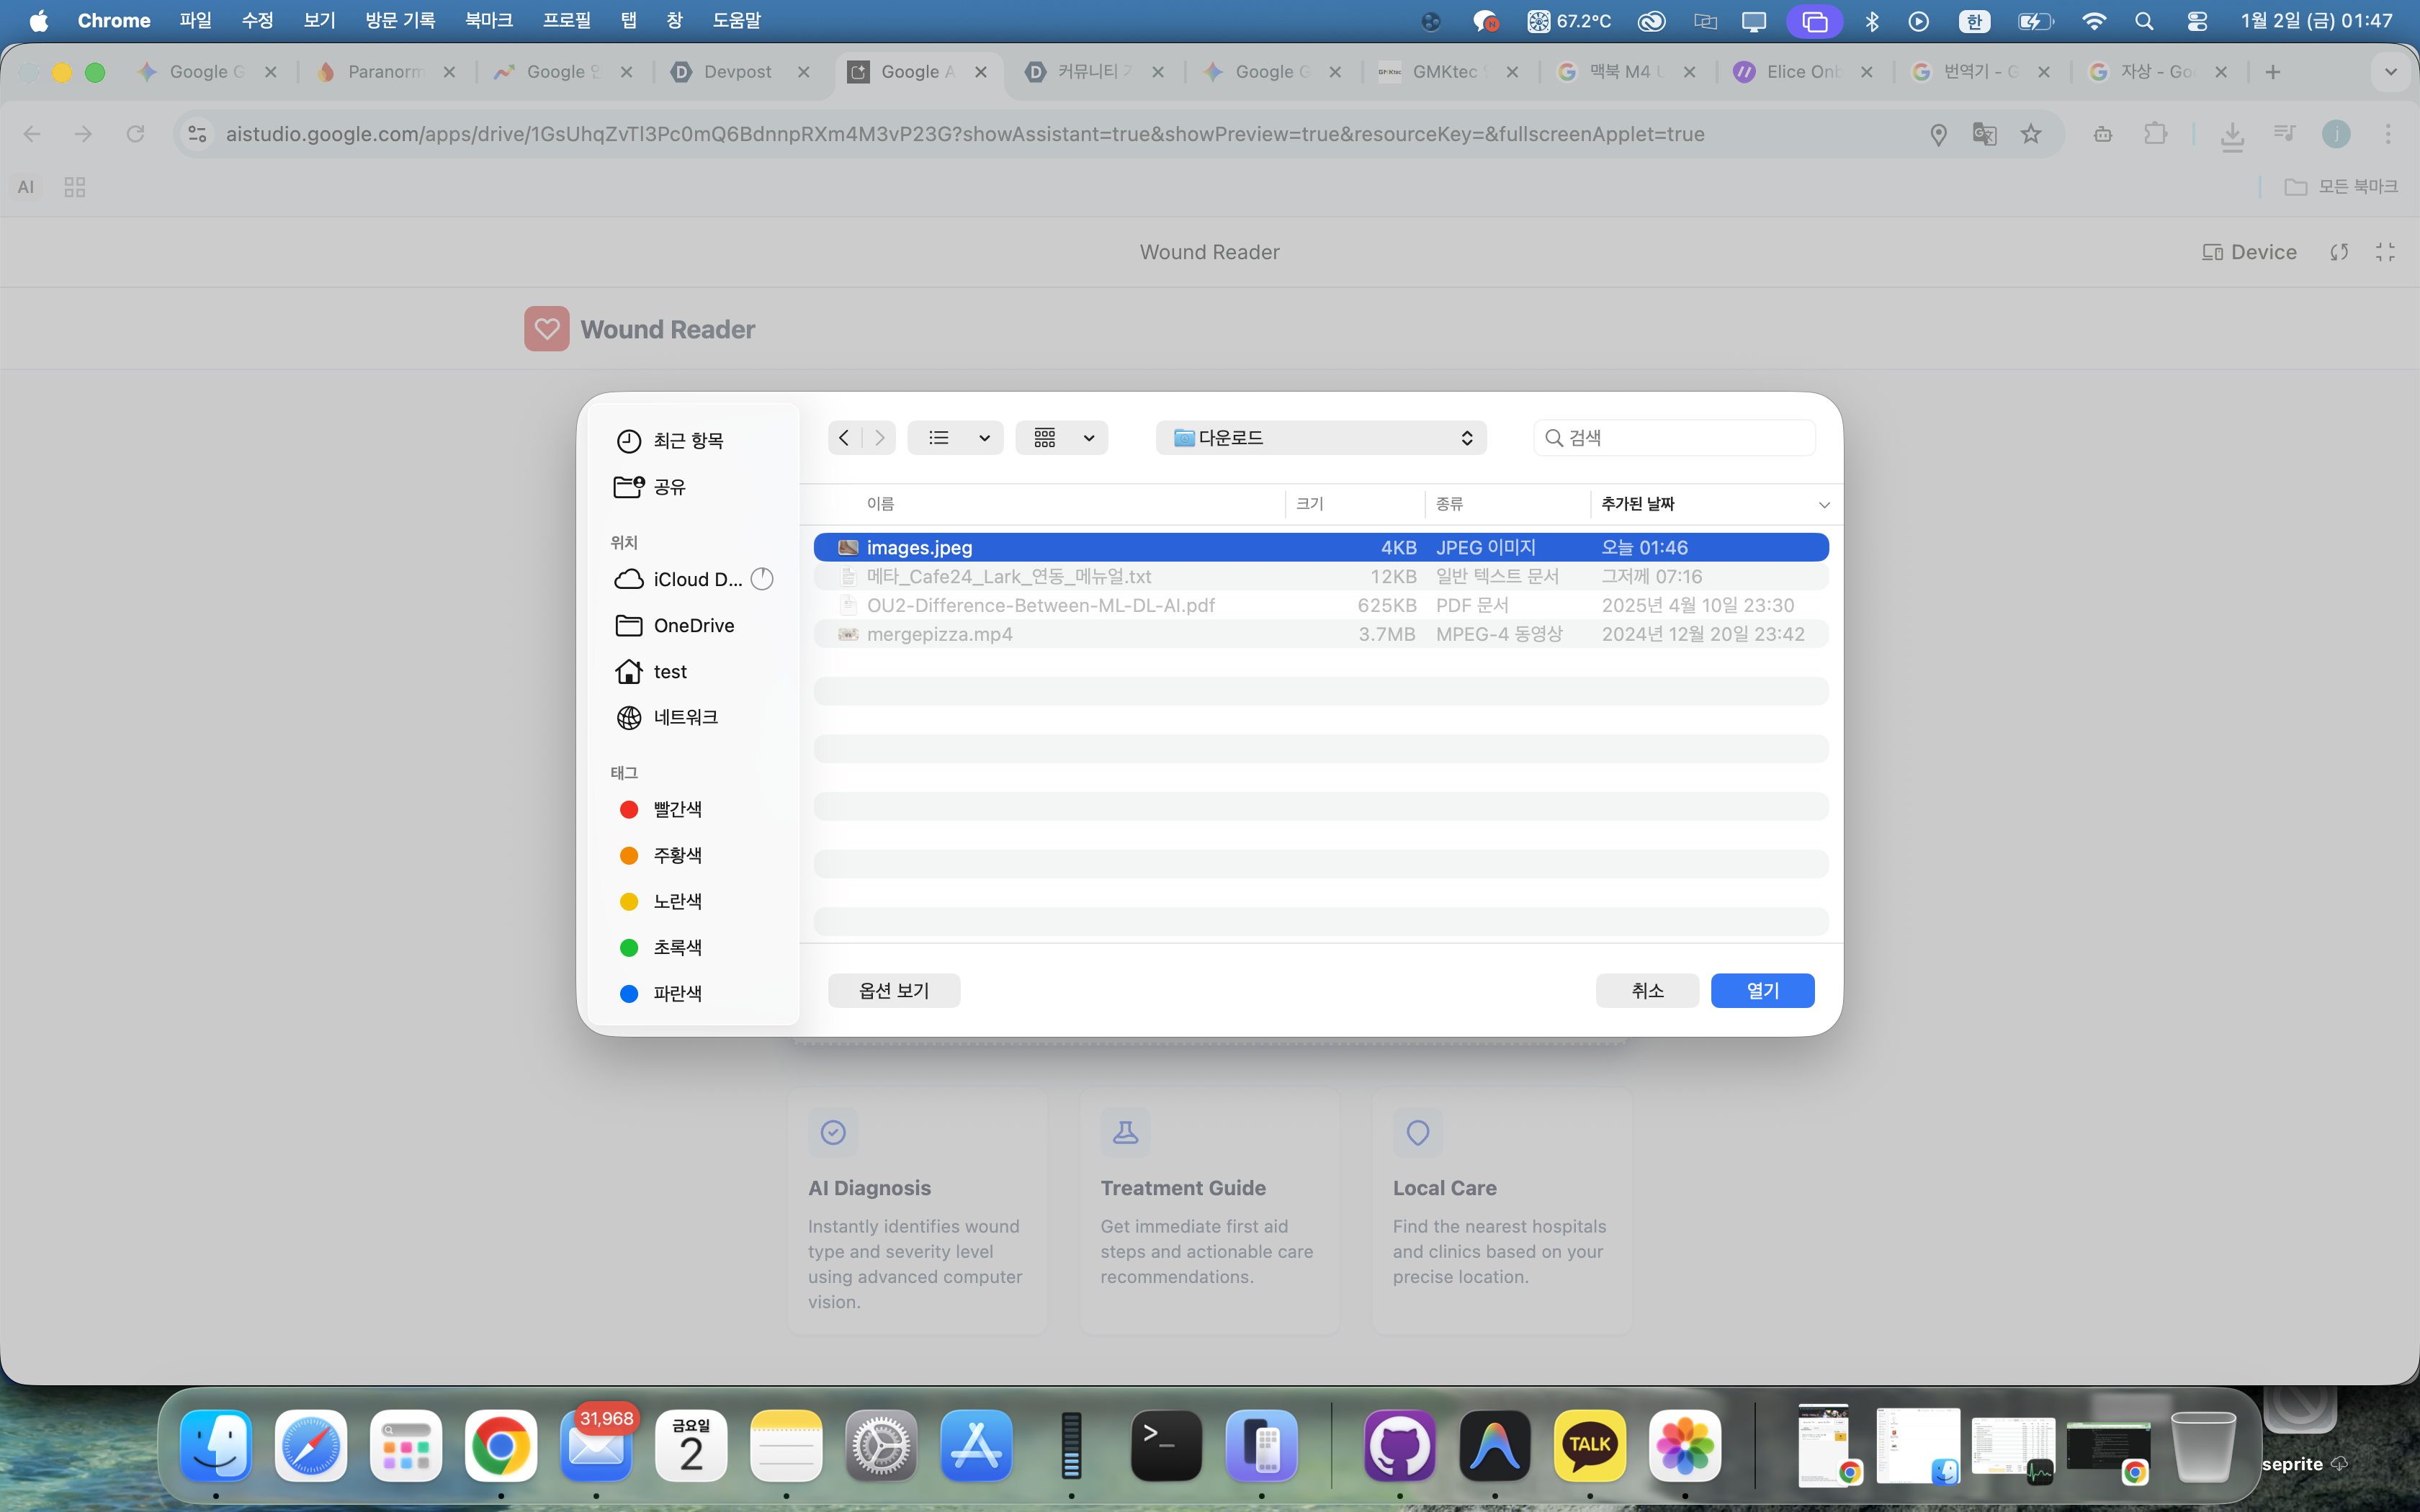2420x1512 pixels.
Task: Open the OneDrive sidebar location
Action: (693, 625)
